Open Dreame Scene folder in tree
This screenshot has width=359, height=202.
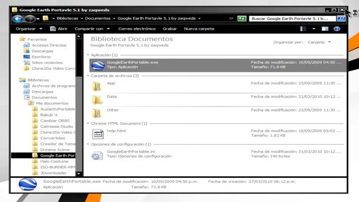click(x=55, y=150)
